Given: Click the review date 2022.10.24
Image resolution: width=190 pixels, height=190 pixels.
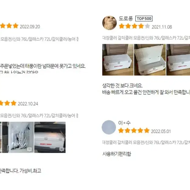Looking at the screenshot, I should pyautogui.click(x=28, y=104).
